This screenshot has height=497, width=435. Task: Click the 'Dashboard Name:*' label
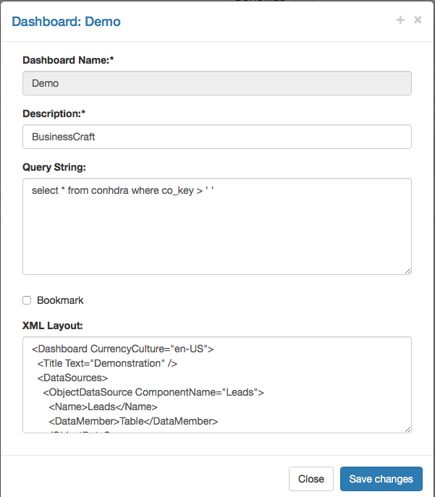click(x=68, y=60)
